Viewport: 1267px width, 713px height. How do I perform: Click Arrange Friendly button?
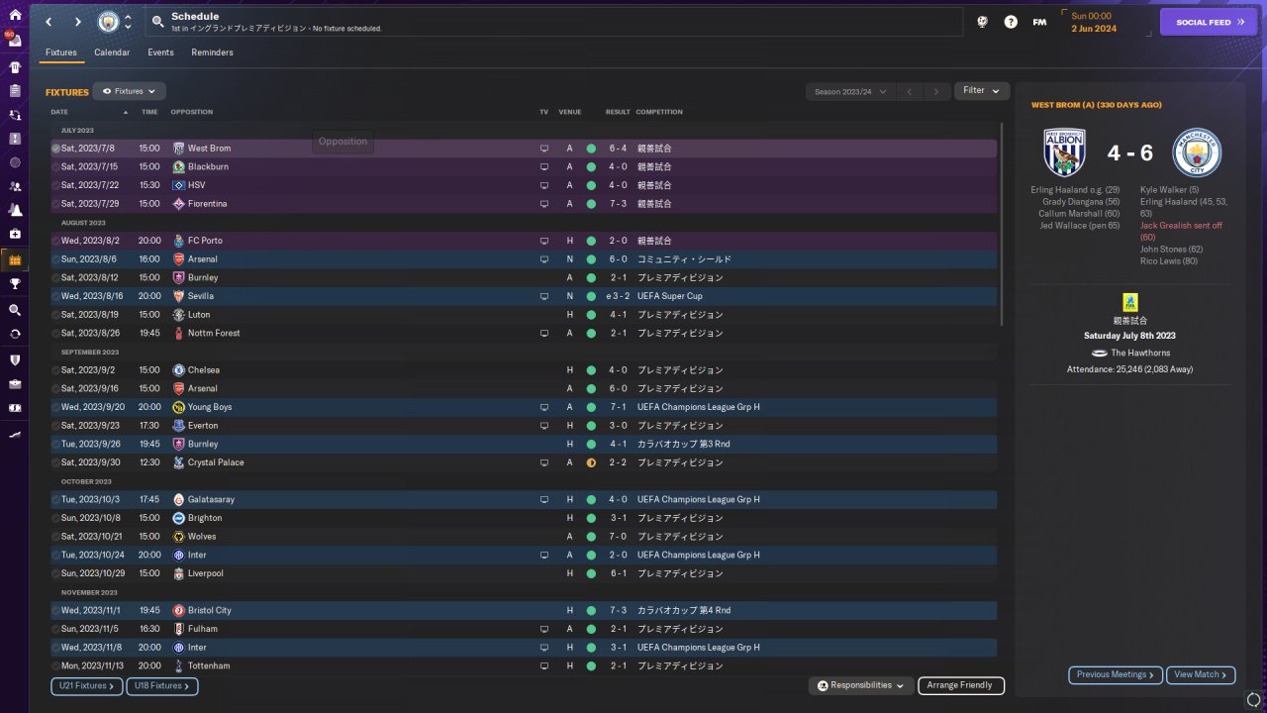961,685
